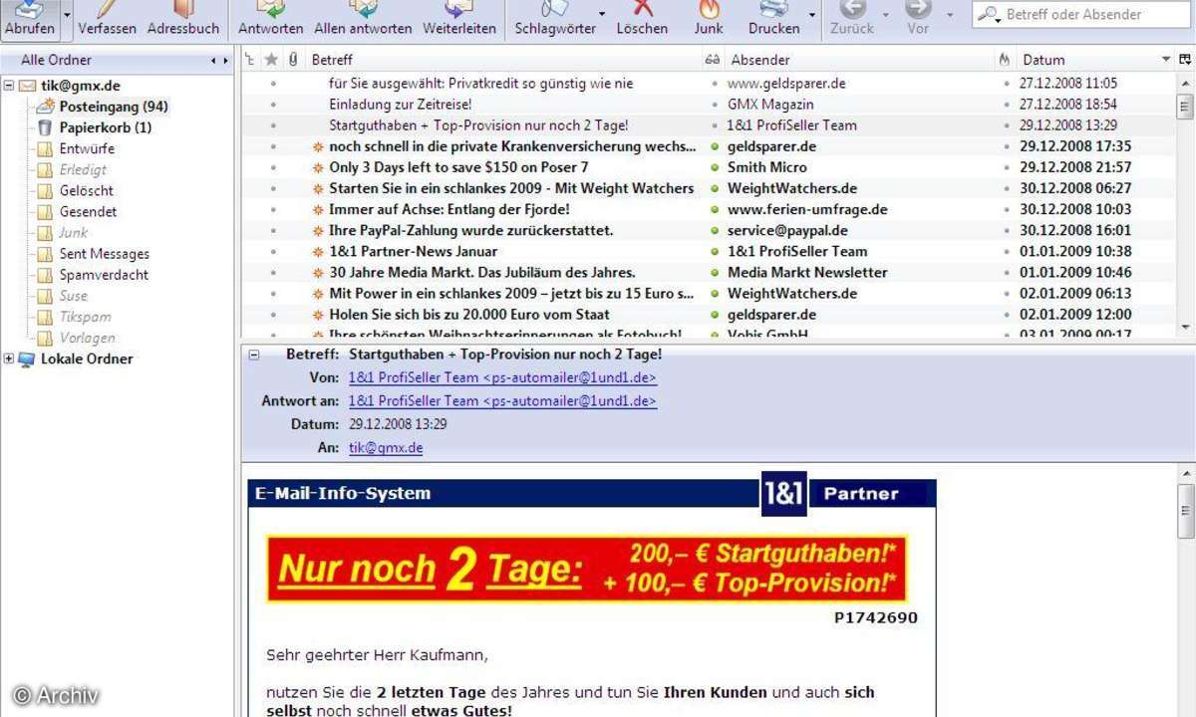Open the Abrufen dropdown arrow
Screen dimensions: 1196x717
coord(67,16)
